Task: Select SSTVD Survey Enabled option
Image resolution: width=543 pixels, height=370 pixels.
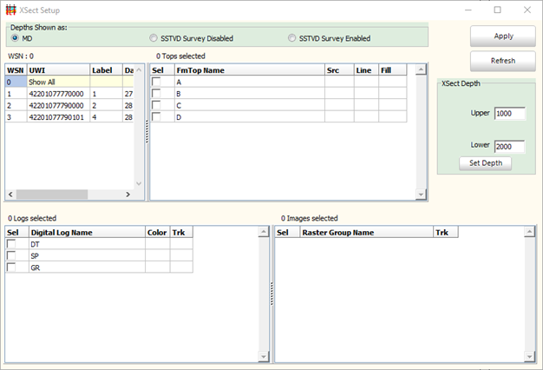Action: pyautogui.click(x=292, y=38)
